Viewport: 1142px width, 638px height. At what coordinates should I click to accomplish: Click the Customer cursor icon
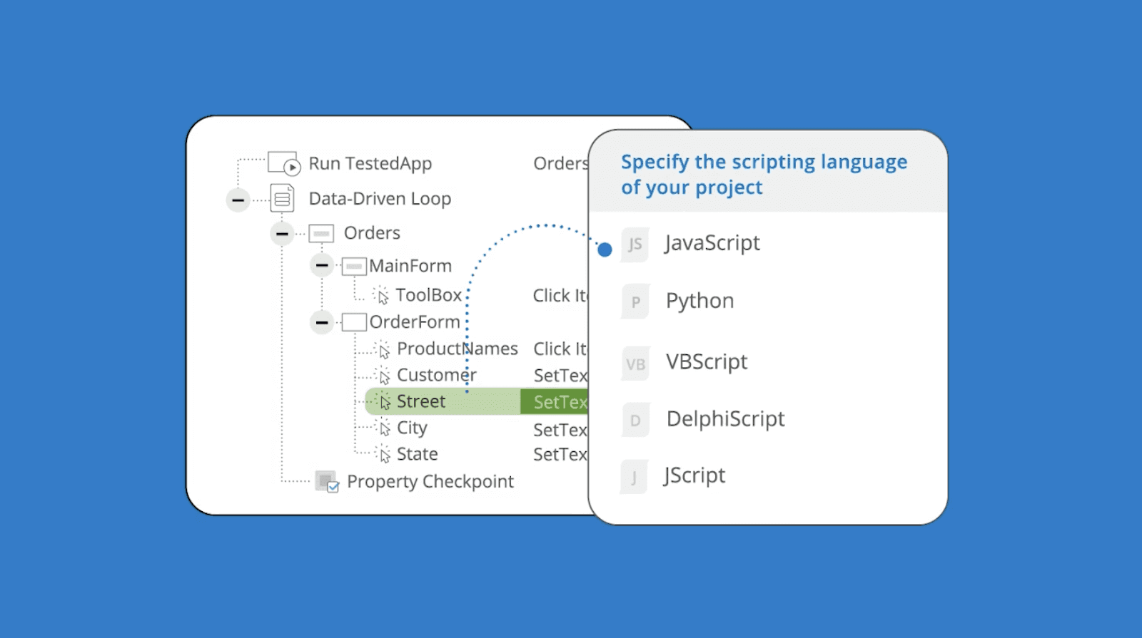click(383, 376)
